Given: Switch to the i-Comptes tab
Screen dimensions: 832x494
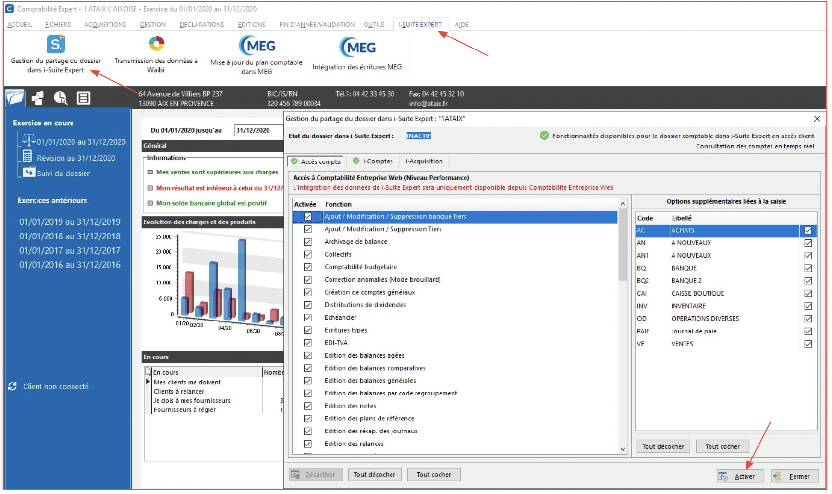Looking at the screenshot, I should [x=373, y=161].
